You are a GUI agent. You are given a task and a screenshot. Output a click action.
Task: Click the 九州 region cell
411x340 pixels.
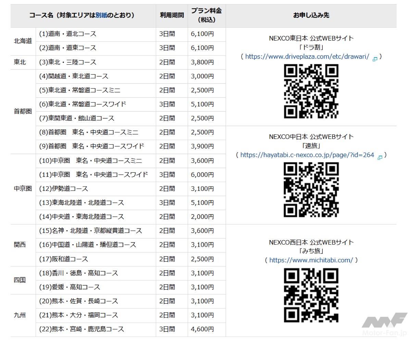pyautogui.click(x=23, y=315)
